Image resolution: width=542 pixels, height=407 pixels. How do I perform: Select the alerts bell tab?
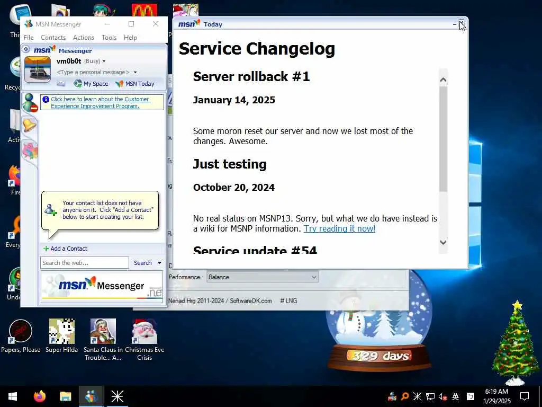click(x=30, y=125)
